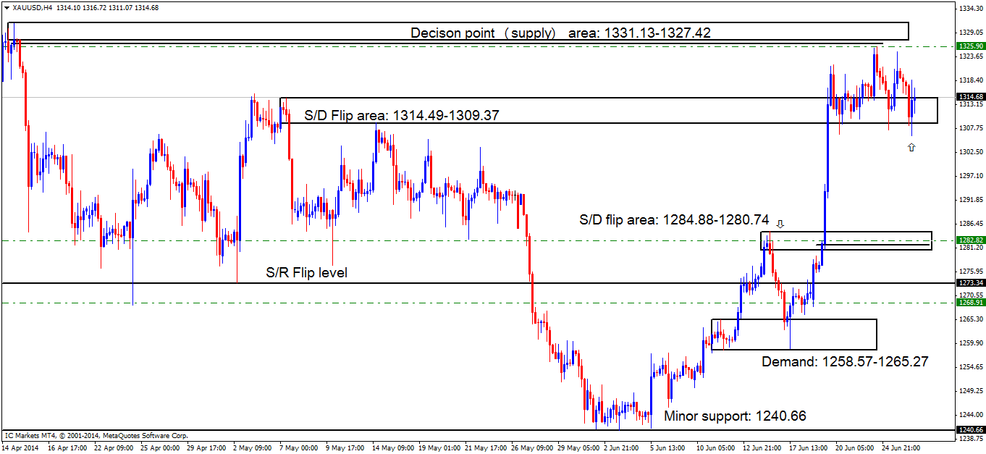The image size is (986, 454).
Task: Click the '22 Apr 09:00' time label
Action: click(113, 448)
